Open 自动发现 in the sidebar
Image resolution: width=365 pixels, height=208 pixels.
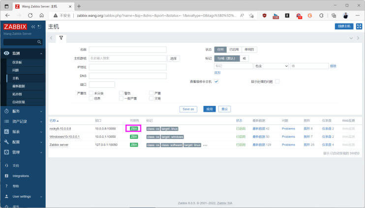pyautogui.click(x=19, y=102)
